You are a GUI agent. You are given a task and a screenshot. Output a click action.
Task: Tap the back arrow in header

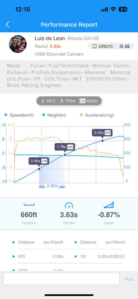(7, 24)
